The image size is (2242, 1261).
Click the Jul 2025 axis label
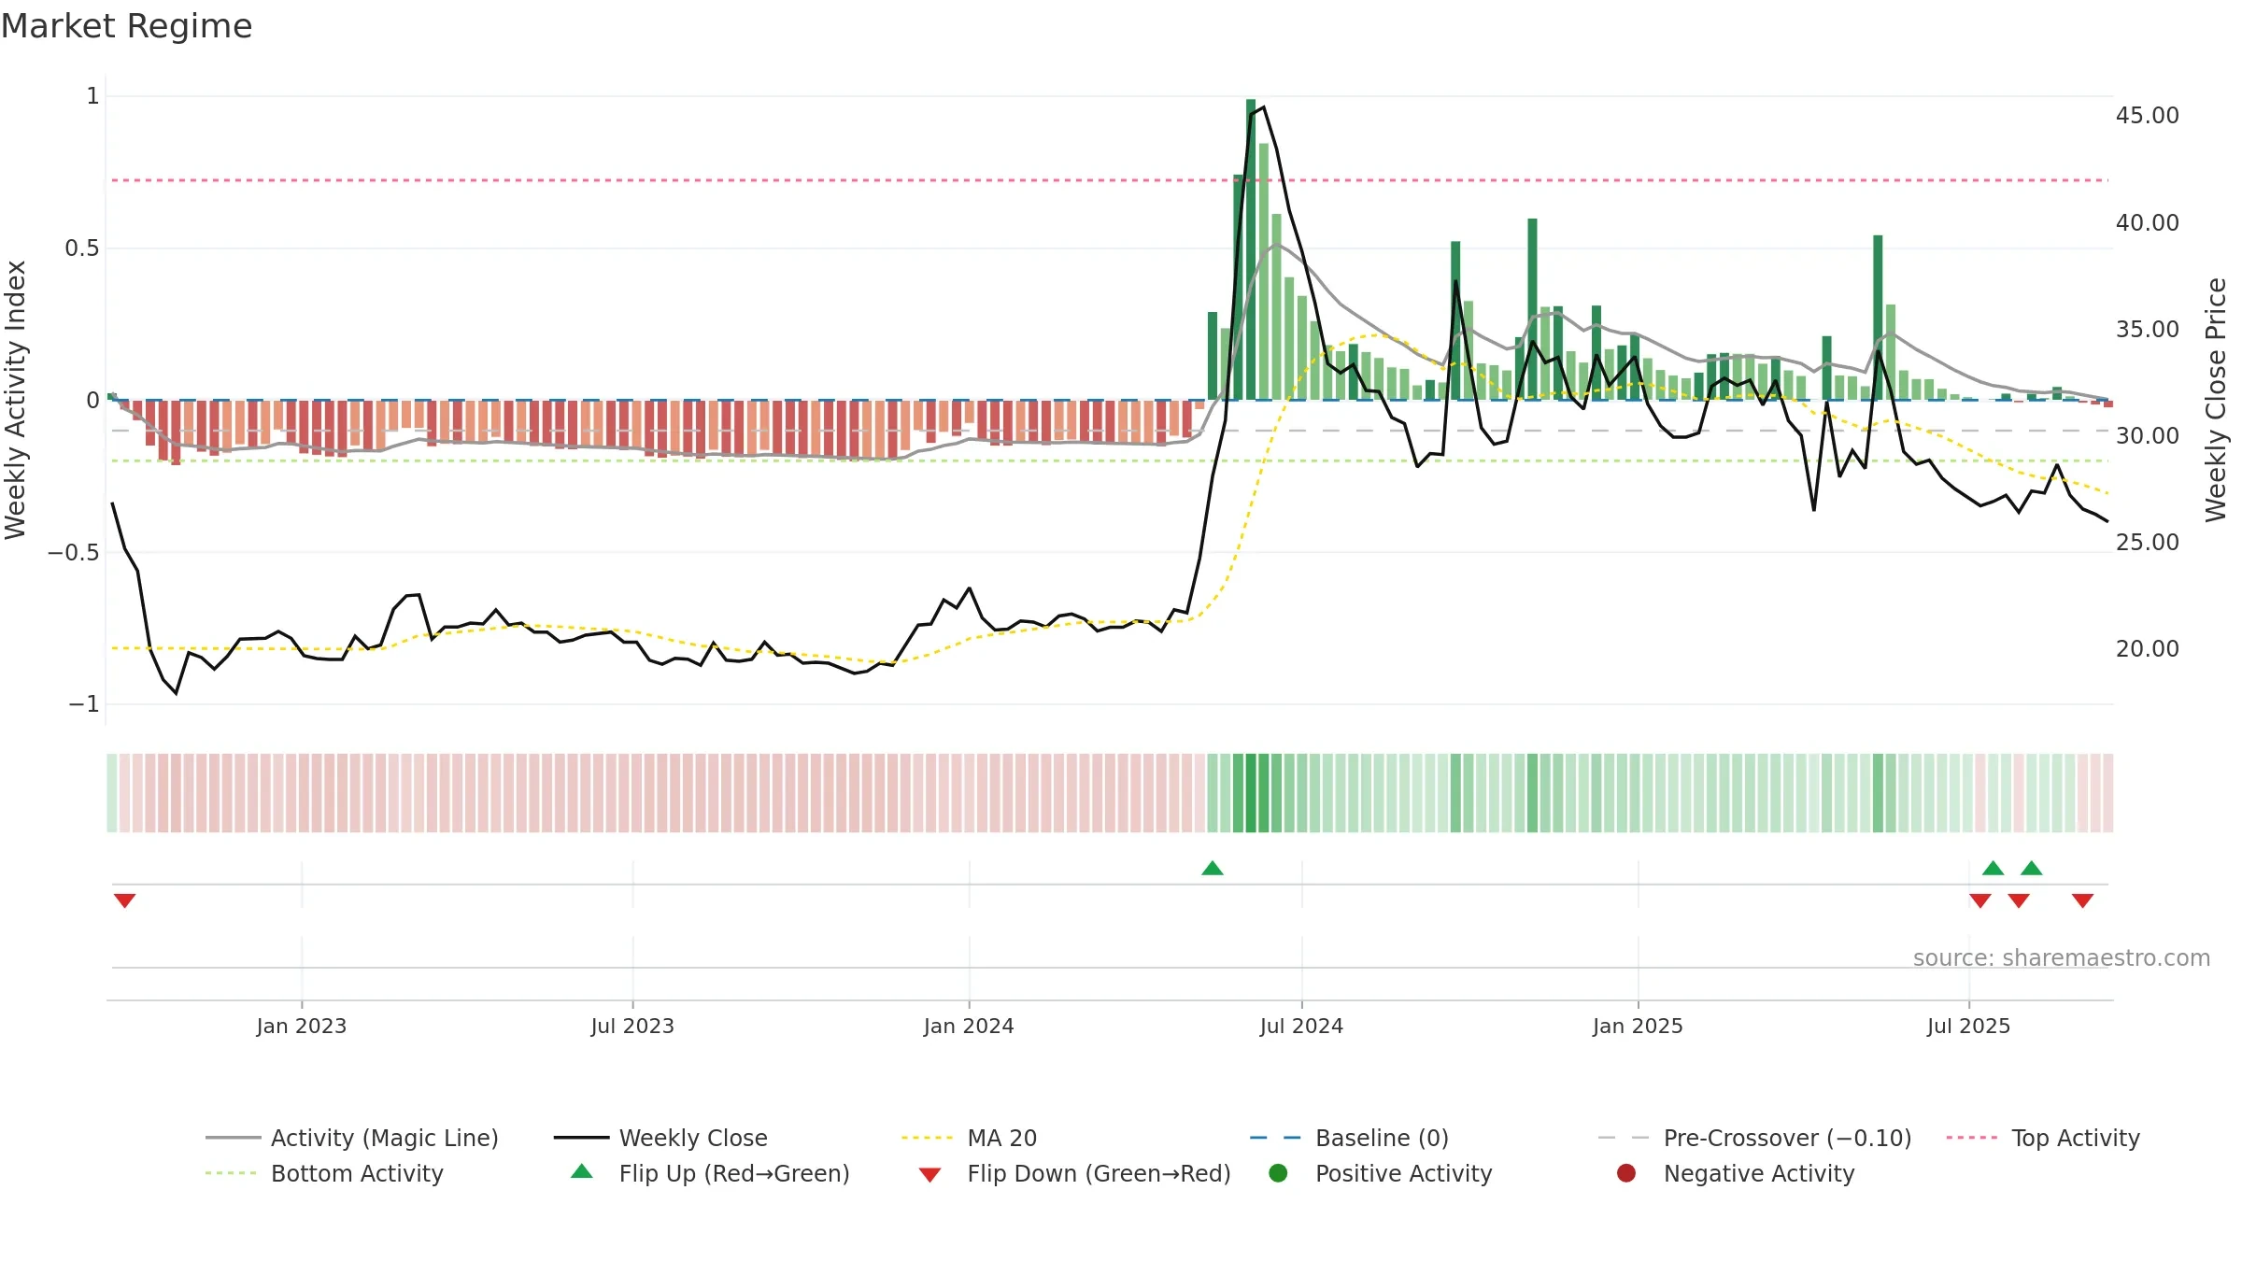[x=1968, y=1027]
